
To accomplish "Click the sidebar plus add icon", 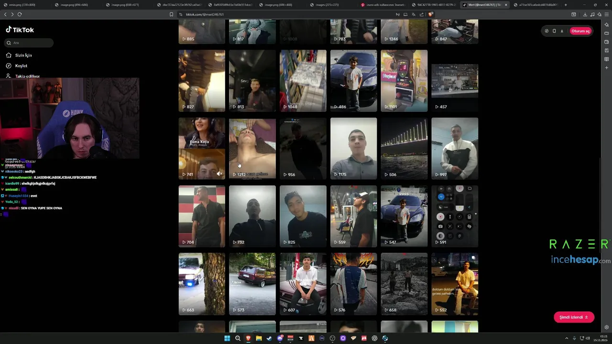I will point(607,68).
